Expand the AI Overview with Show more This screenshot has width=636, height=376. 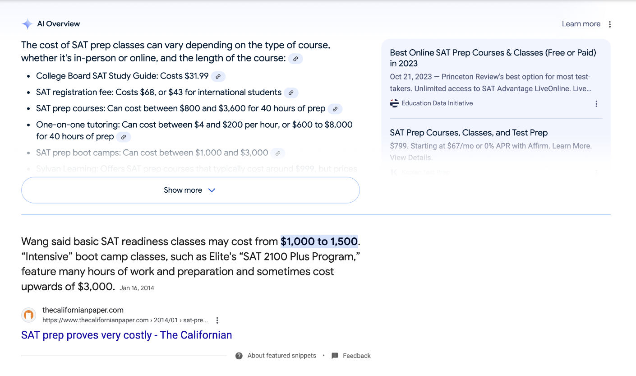(183, 190)
